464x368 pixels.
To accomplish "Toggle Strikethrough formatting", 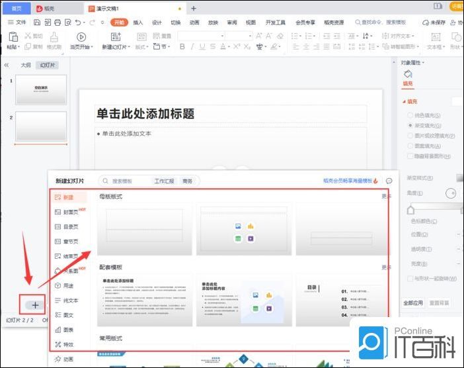I will click(x=213, y=46).
